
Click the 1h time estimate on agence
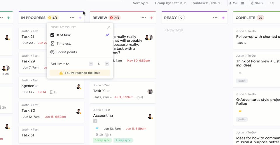click(53, 92)
